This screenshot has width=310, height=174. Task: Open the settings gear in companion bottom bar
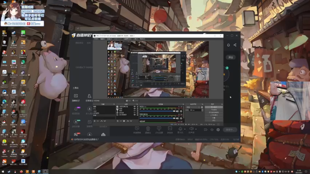coord(218,130)
